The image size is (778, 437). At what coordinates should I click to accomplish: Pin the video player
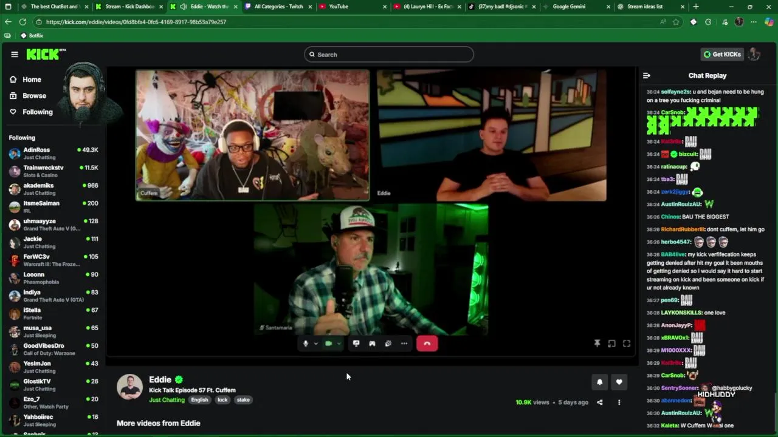click(x=597, y=344)
